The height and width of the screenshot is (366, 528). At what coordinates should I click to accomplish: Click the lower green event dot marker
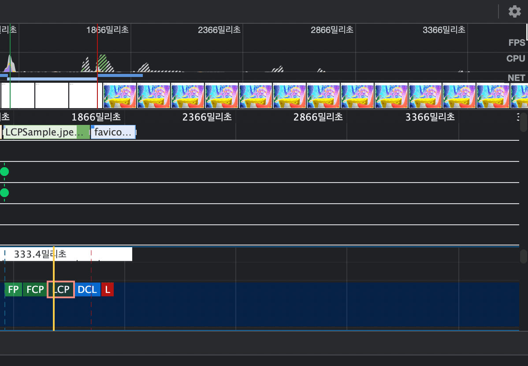[x=4, y=193]
